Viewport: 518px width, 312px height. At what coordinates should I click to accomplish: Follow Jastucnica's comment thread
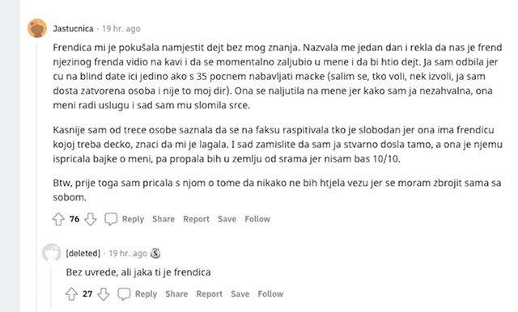coord(257,219)
